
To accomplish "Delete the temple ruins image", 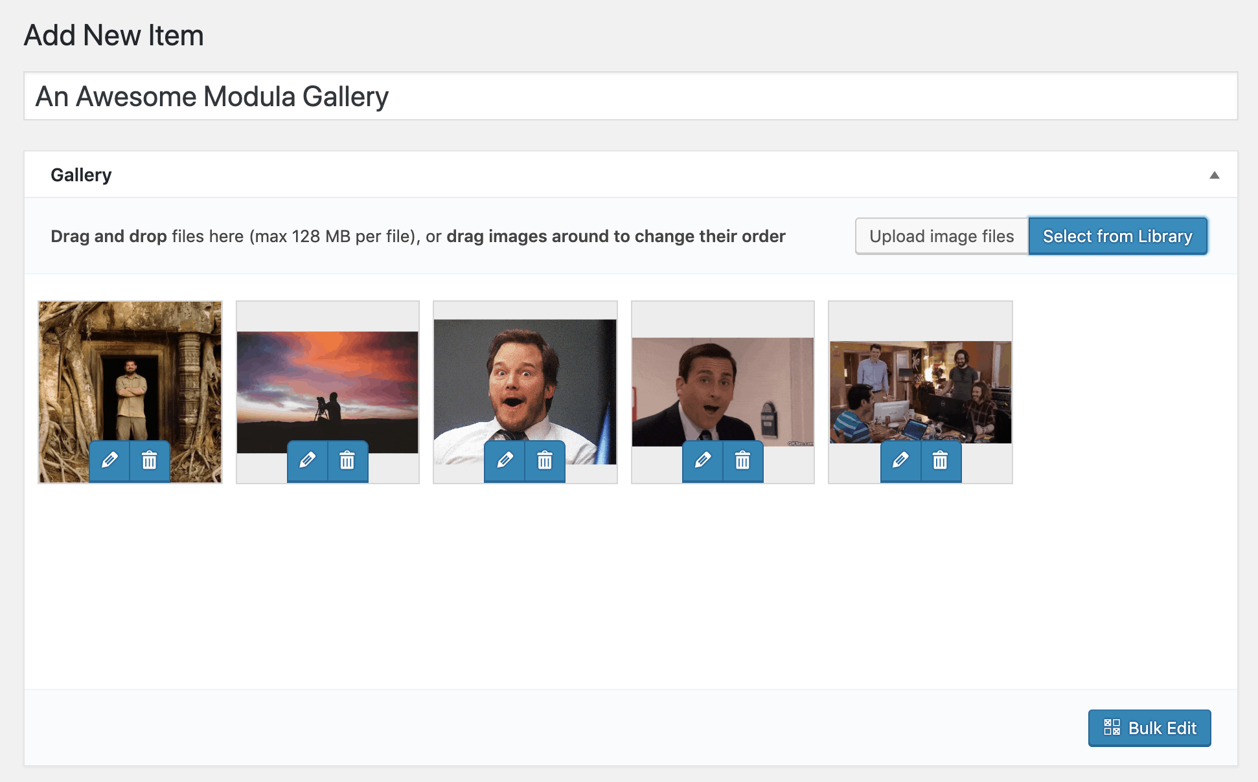I will click(149, 461).
